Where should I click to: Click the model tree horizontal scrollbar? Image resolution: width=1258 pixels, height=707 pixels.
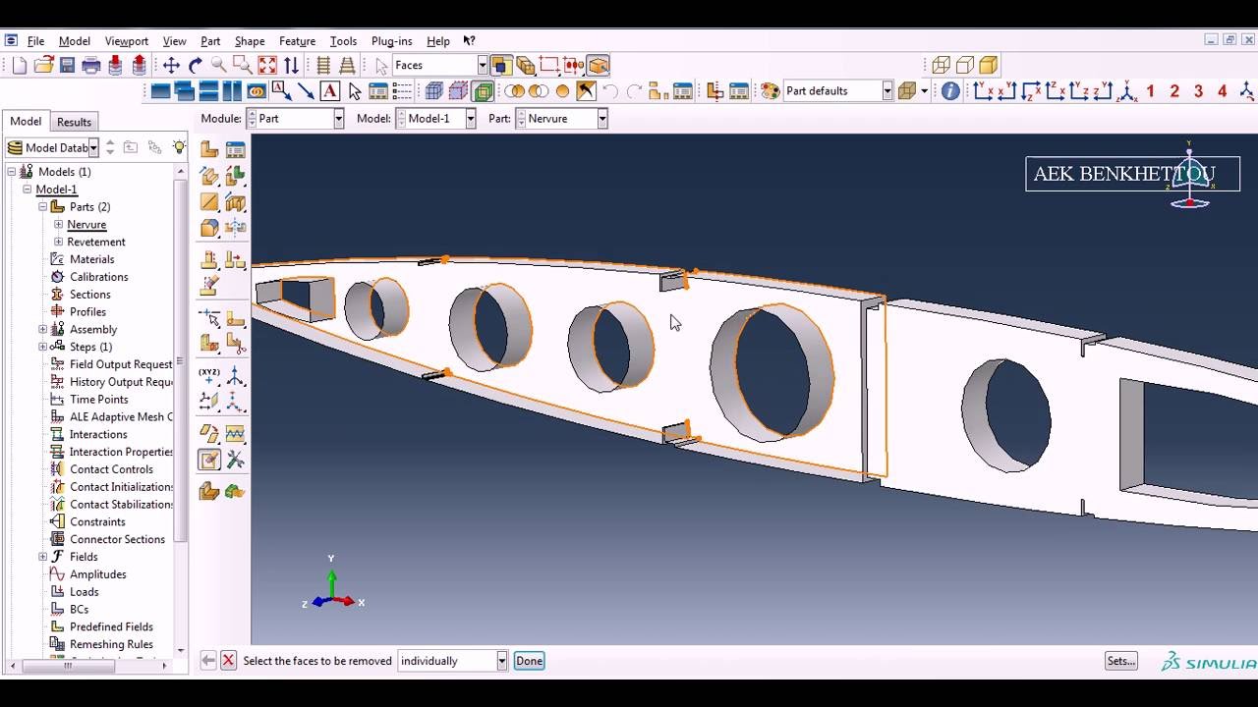click(x=67, y=666)
